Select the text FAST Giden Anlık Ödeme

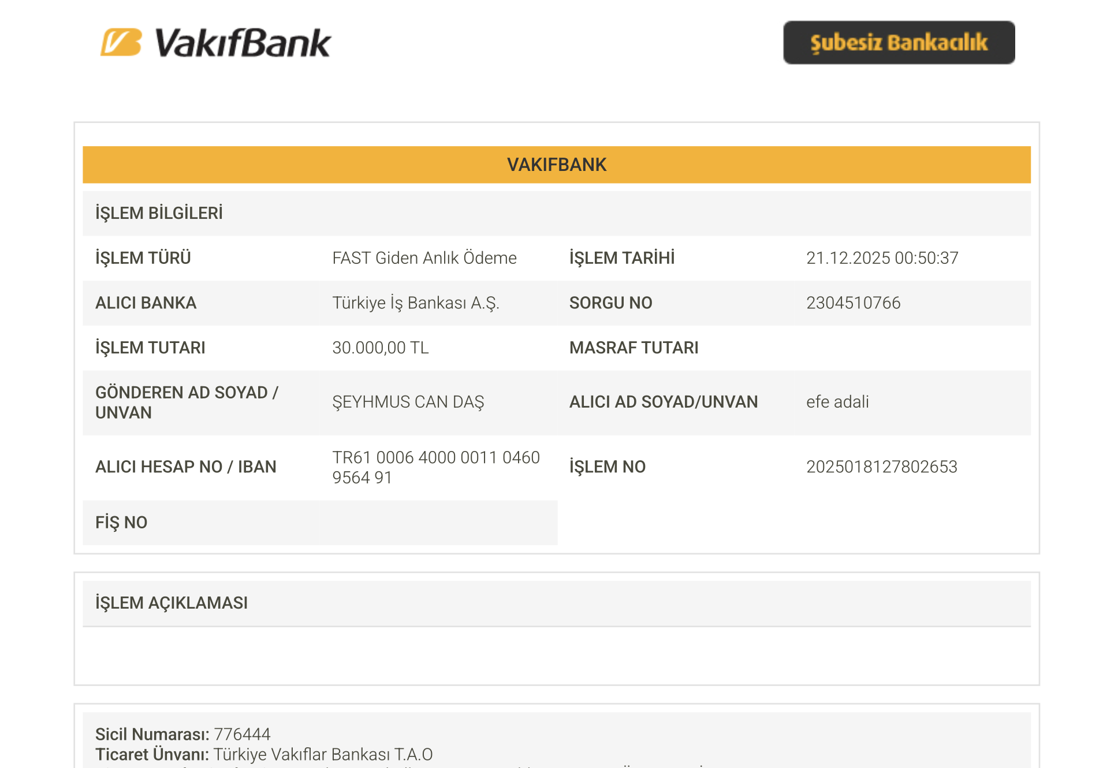click(424, 258)
